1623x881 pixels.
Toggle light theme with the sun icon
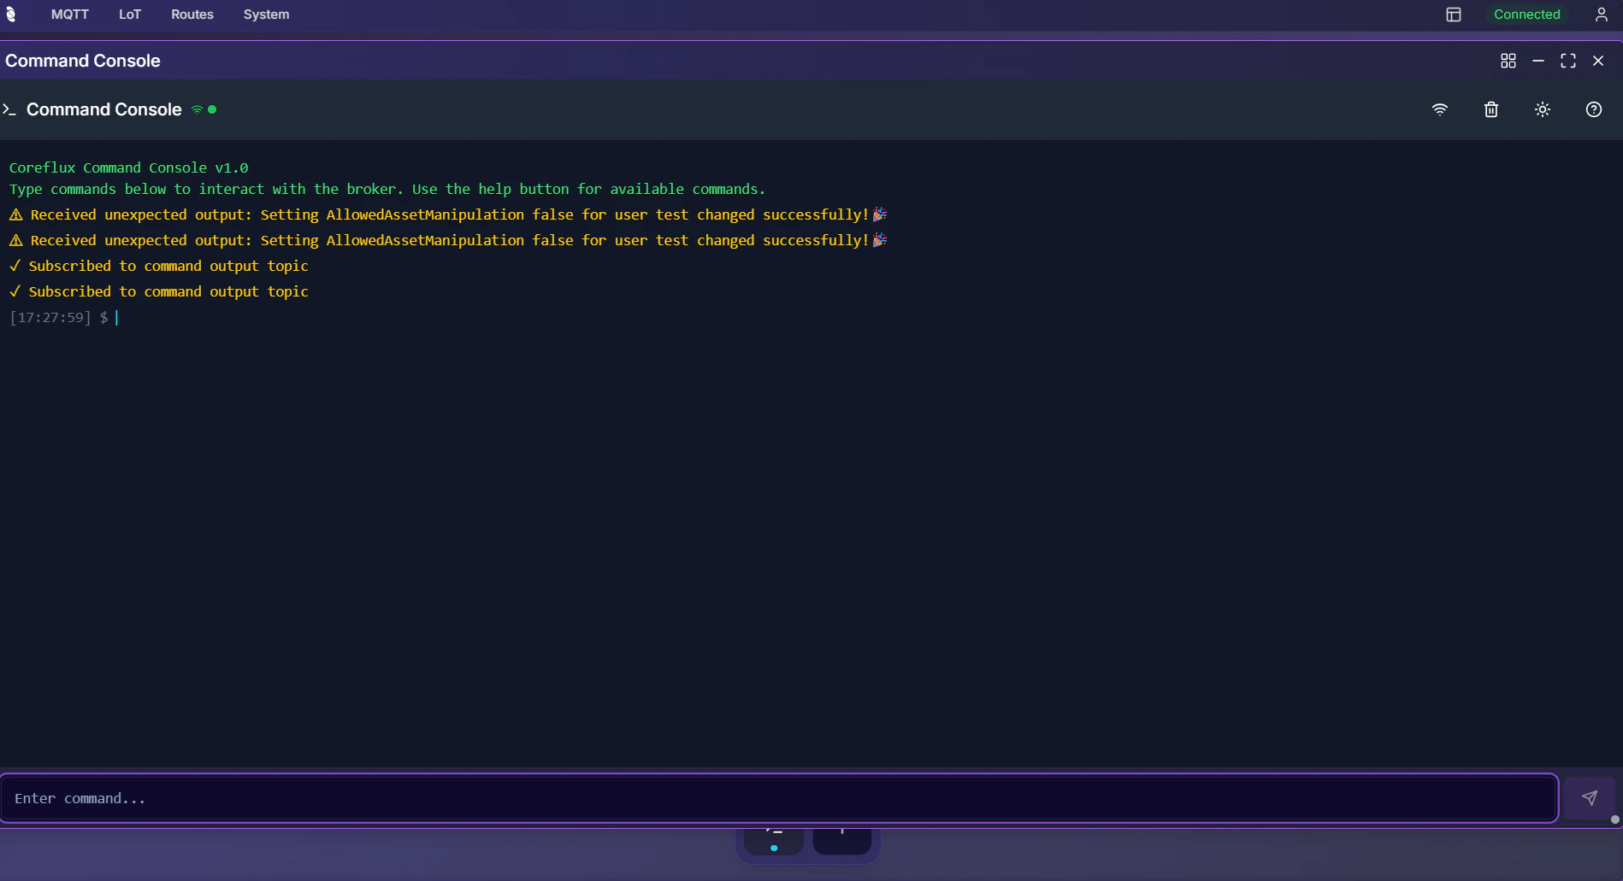pos(1542,109)
